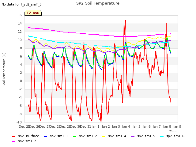Select the magenta sp2_smT_7 legend swatch
This screenshot has width=196, height=147.
pyautogui.click(x=13, y=141)
